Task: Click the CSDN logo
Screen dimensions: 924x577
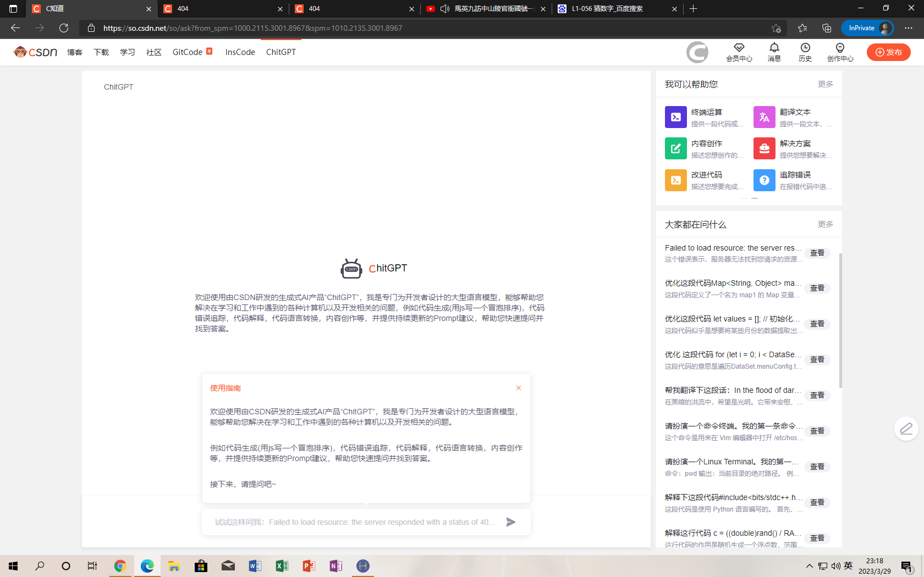Action: pyautogui.click(x=36, y=52)
